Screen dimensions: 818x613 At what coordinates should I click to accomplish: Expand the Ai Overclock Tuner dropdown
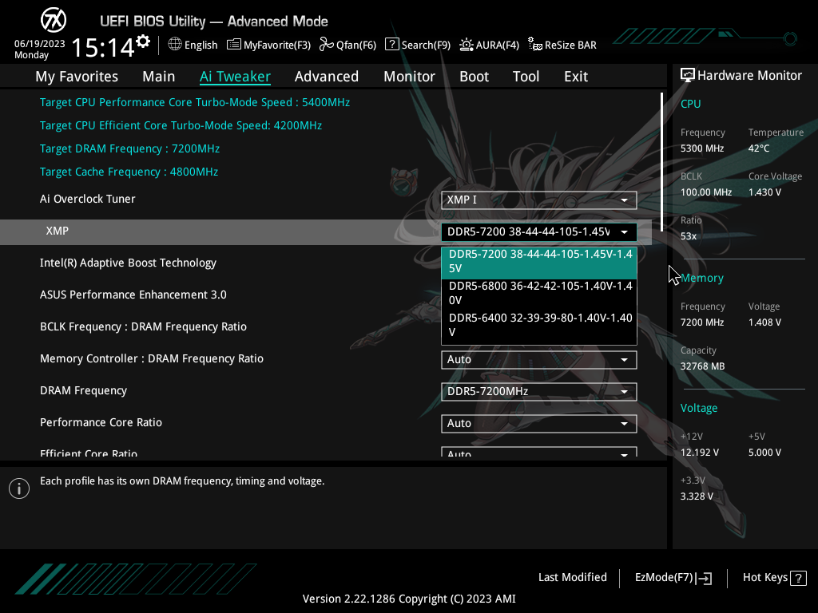click(539, 200)
